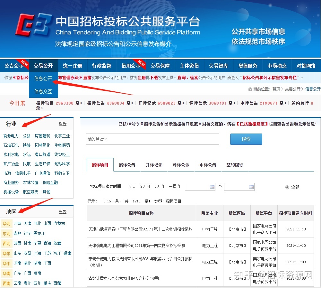Select the 内蒙古 region

(x=59, y=223)
